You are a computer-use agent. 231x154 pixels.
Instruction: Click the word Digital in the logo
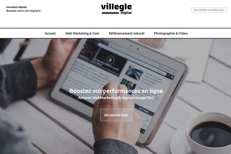pos(126,13)
